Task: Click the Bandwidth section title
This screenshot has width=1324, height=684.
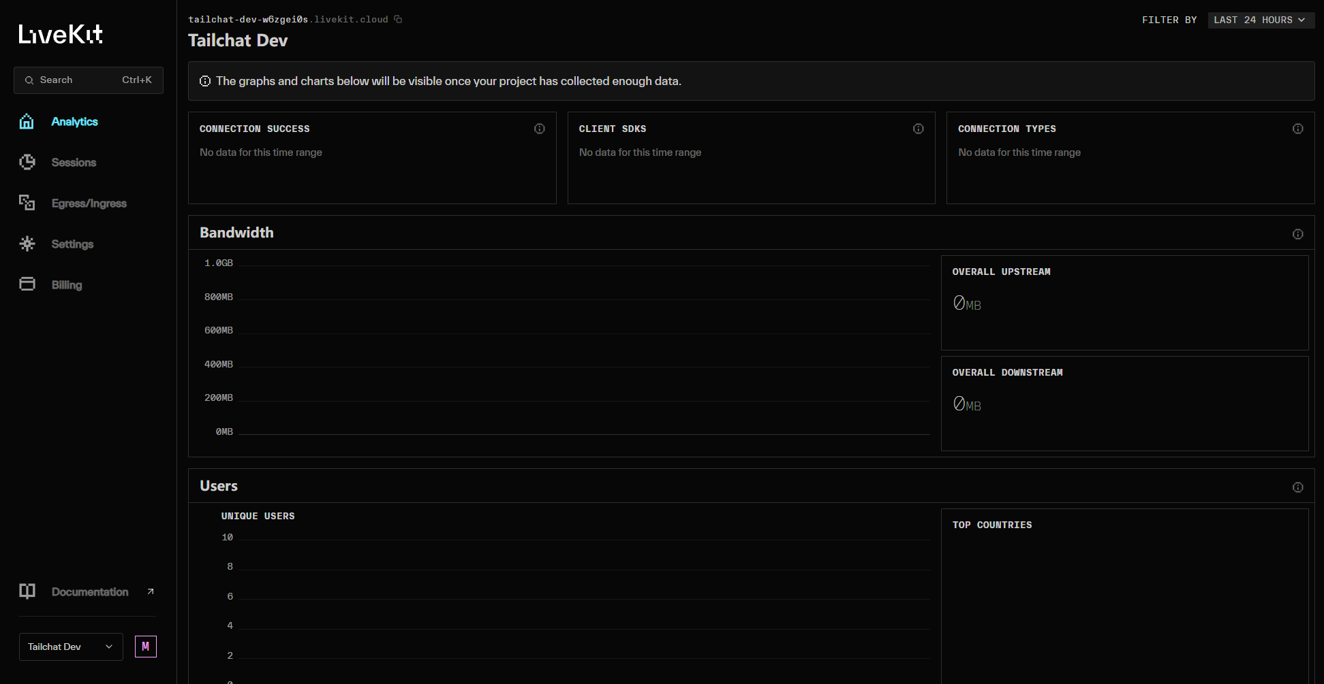Action: click(x=236, y=233)
